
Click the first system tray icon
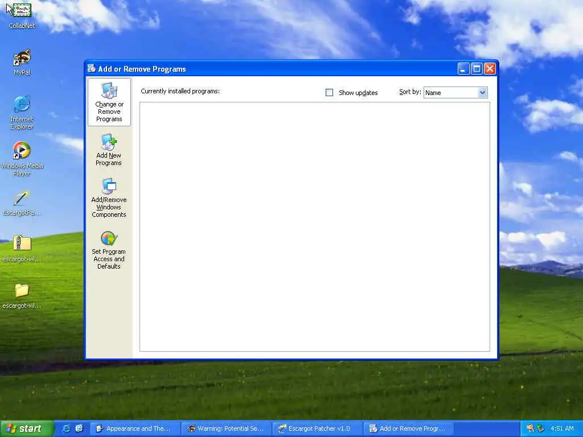tap(530, 428)
